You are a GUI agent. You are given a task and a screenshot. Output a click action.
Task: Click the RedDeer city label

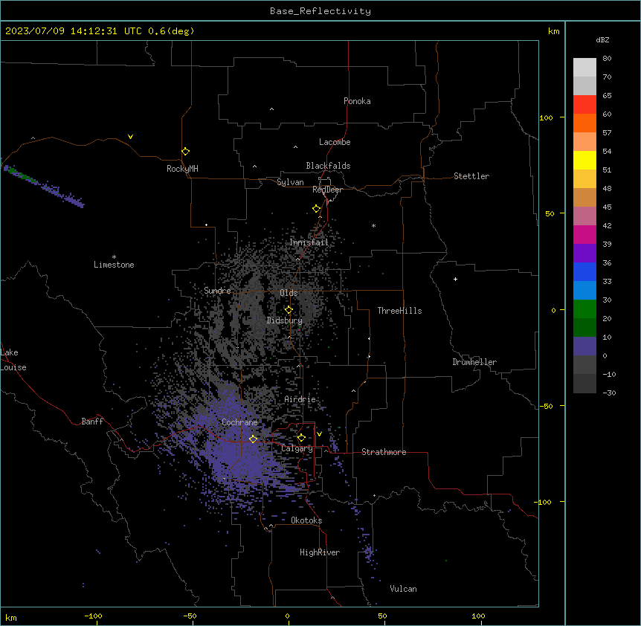[x=327, y=190]
